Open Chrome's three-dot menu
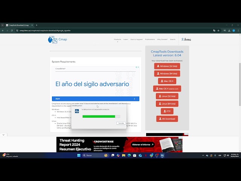 coord(238,31)
